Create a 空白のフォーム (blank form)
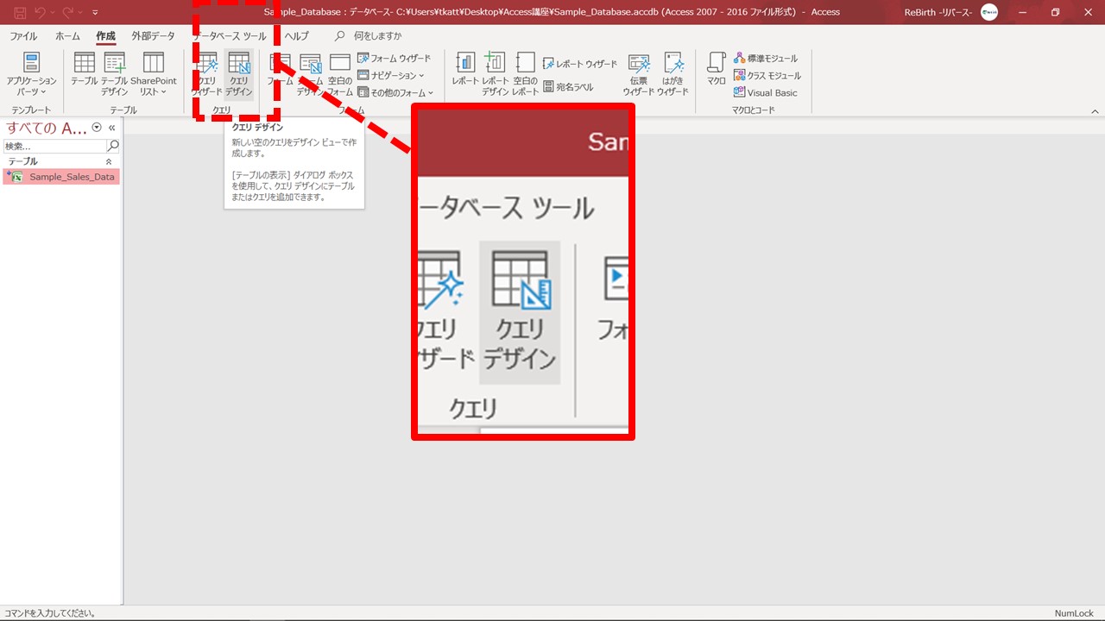 [x=340, y=72]
